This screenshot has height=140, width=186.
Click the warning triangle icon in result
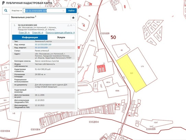(68, 25)
